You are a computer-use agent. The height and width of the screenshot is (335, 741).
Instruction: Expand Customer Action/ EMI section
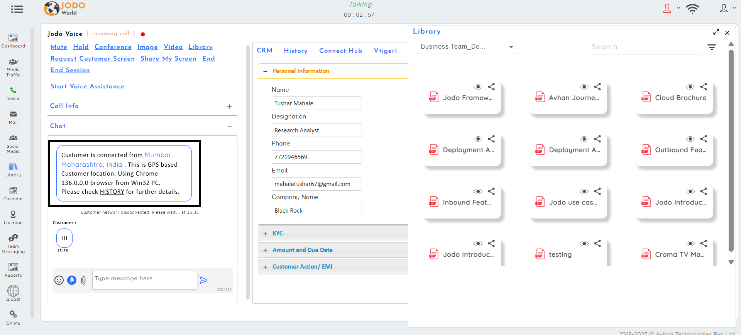(x=265, y=267)
